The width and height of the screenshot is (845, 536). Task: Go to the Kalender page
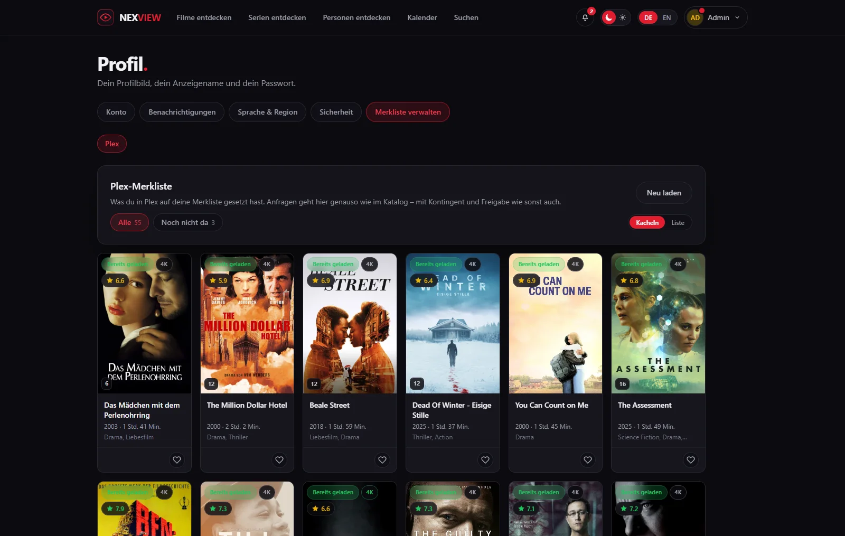[422, 17]
